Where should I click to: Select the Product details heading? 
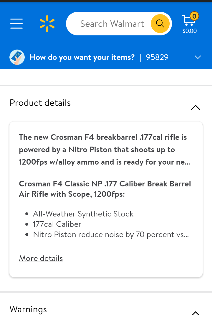(40, 103)
